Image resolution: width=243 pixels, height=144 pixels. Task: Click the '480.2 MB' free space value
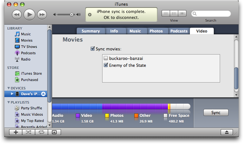coord(176,121)
